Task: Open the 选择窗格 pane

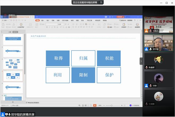Action: [137, 25]
